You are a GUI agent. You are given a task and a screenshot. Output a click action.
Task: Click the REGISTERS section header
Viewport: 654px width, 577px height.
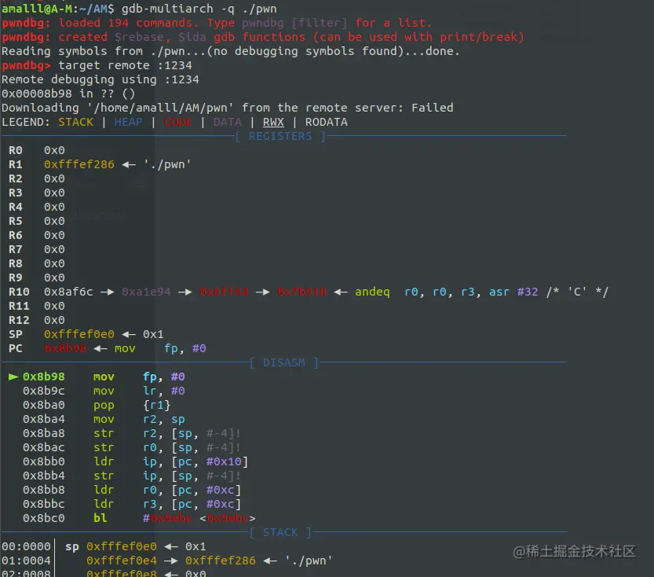[x=280, y=136]
